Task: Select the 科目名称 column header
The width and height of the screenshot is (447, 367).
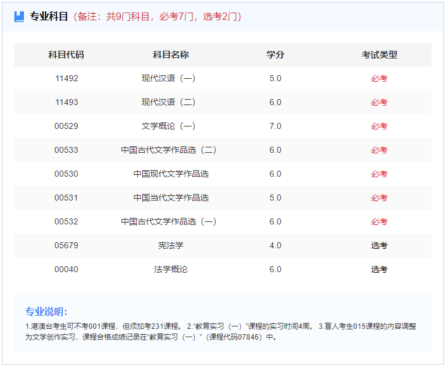Action: click(171, 55)
